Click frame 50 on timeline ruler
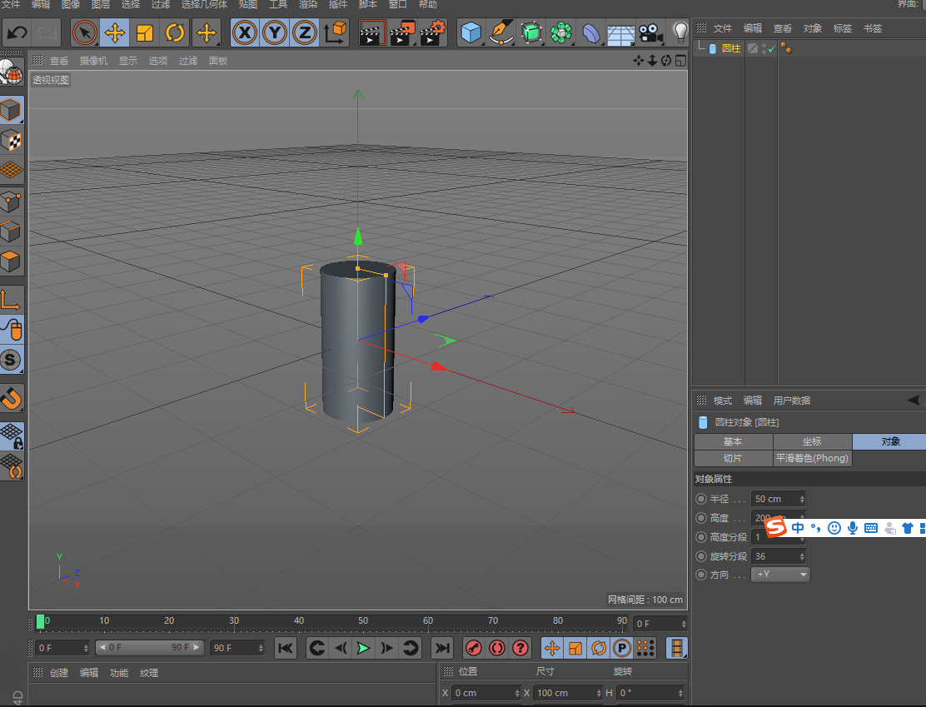 click(362, 620)
